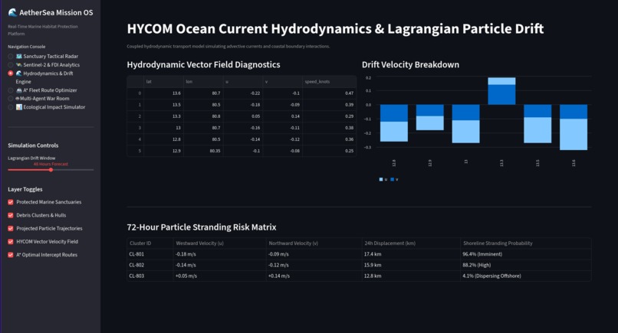This screenshot has width=618, height=333.
Task: Select the Ecological Impact Simulator radio button
Action: point(11,107)
